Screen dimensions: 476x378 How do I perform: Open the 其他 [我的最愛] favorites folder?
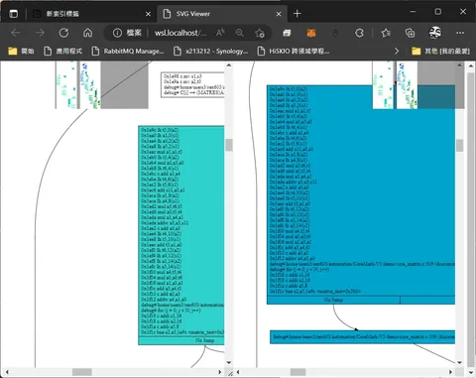pyautogui.click(x=440, y=51)
